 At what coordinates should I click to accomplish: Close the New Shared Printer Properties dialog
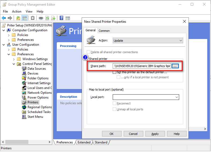coord(184,21)
